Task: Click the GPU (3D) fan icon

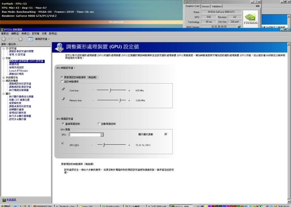Action: (63, 143)
